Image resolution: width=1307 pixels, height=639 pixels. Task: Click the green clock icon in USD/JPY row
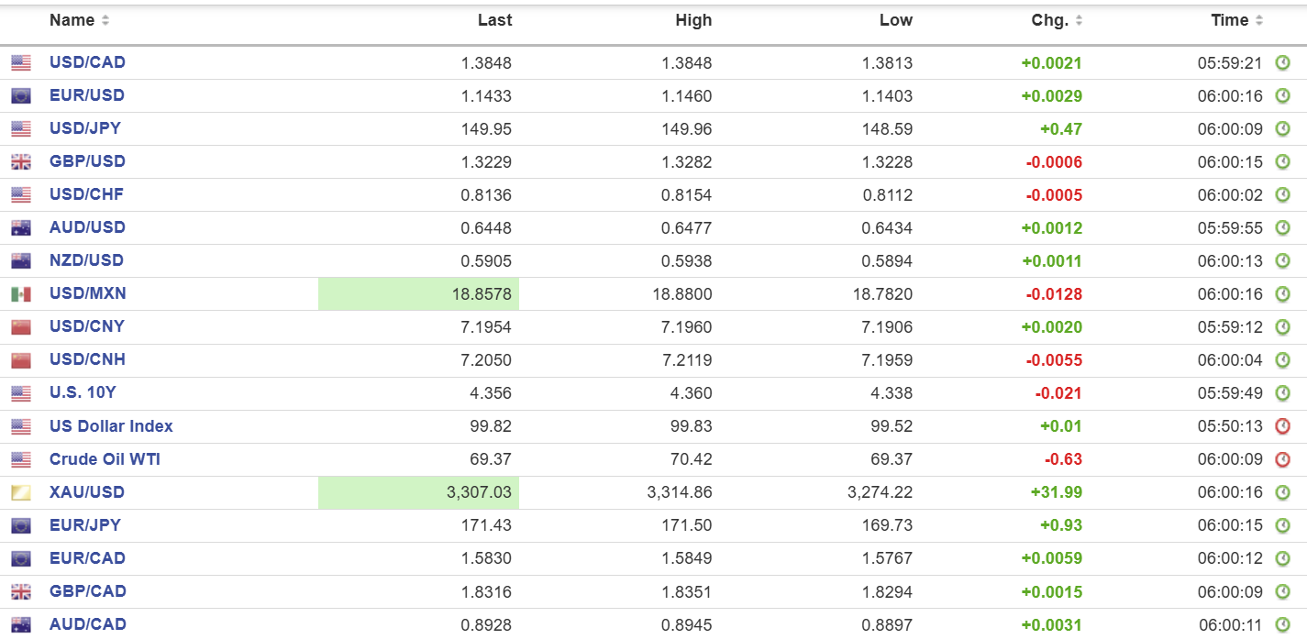[1283, 129]
